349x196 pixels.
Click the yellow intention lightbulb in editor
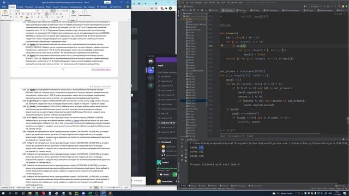click(222, 46)
